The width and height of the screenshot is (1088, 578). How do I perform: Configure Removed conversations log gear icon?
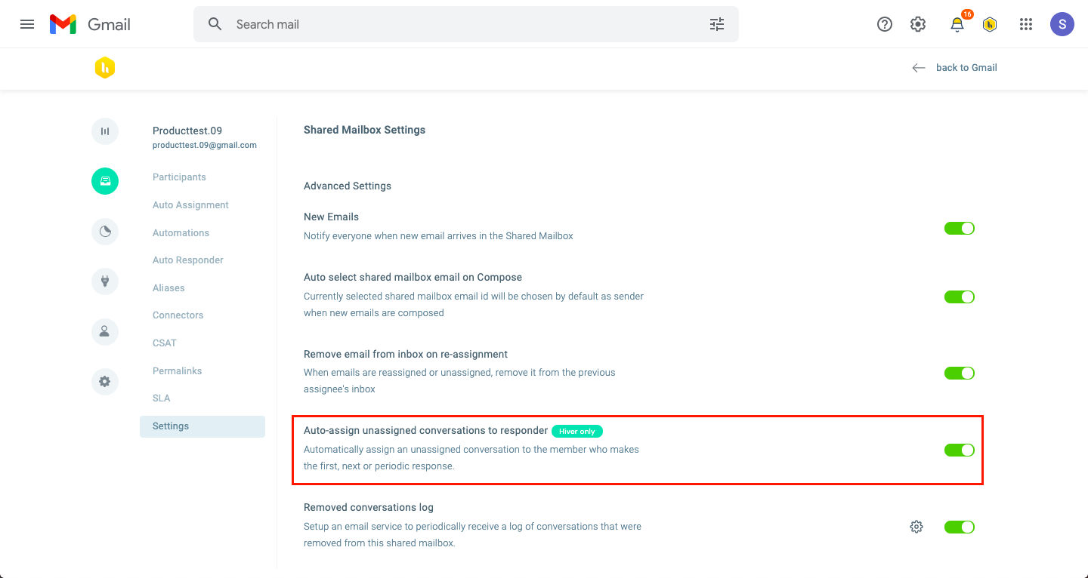click(x=916, y=527)
